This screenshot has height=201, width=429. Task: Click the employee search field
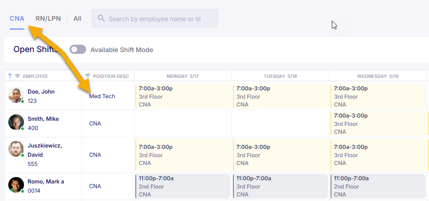(155, 18)
